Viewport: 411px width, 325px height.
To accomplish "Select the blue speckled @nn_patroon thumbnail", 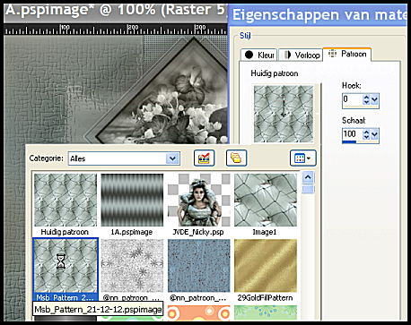I will [199, 266].
